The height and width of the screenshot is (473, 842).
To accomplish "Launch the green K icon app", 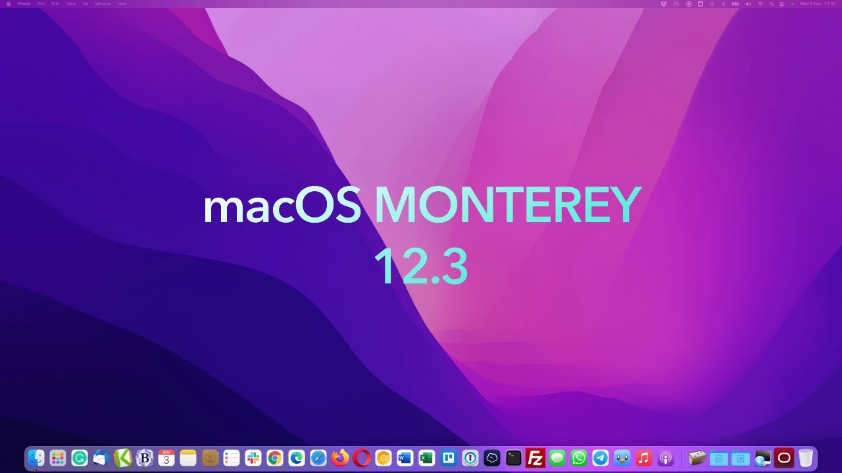I will click(x=123, y=458).
